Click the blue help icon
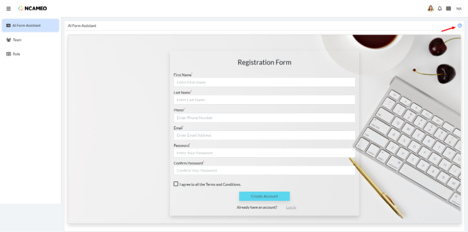Image resolution: width=468 pixels, height=232 pixels. point(460,25)
